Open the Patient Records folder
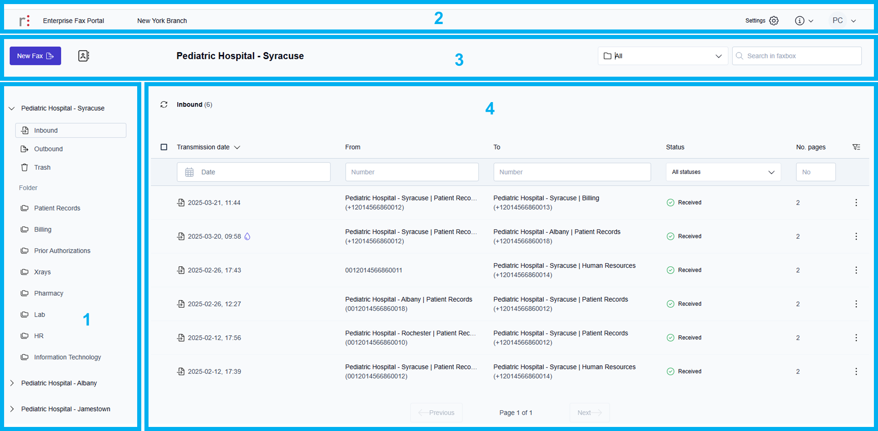Image resolution: width=878 pixels, height=431 pixels. tap(57, 208)
